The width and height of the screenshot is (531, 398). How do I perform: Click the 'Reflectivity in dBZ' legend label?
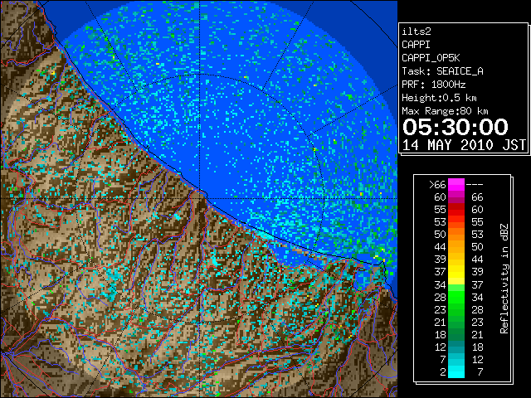click(x=504, y=279)
